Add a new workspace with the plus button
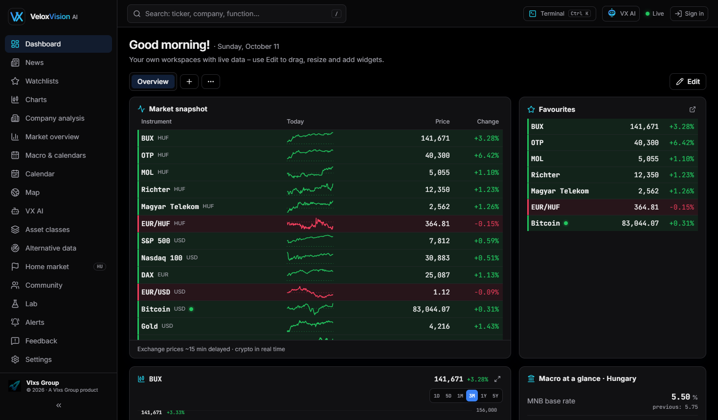The width and height of the screenshot is (718, 420). [189, 82]
